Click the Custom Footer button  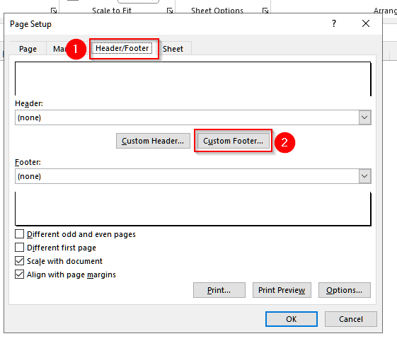coord(233,141)
